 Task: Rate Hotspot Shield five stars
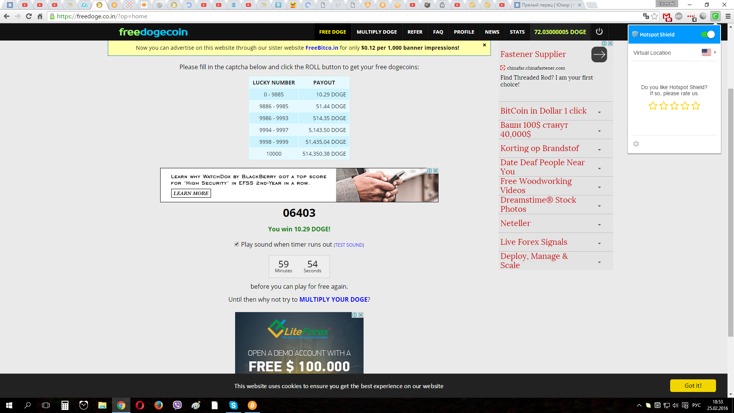[696, 106]
